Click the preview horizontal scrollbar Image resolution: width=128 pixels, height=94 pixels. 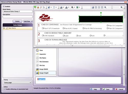(x=72, y=46)
